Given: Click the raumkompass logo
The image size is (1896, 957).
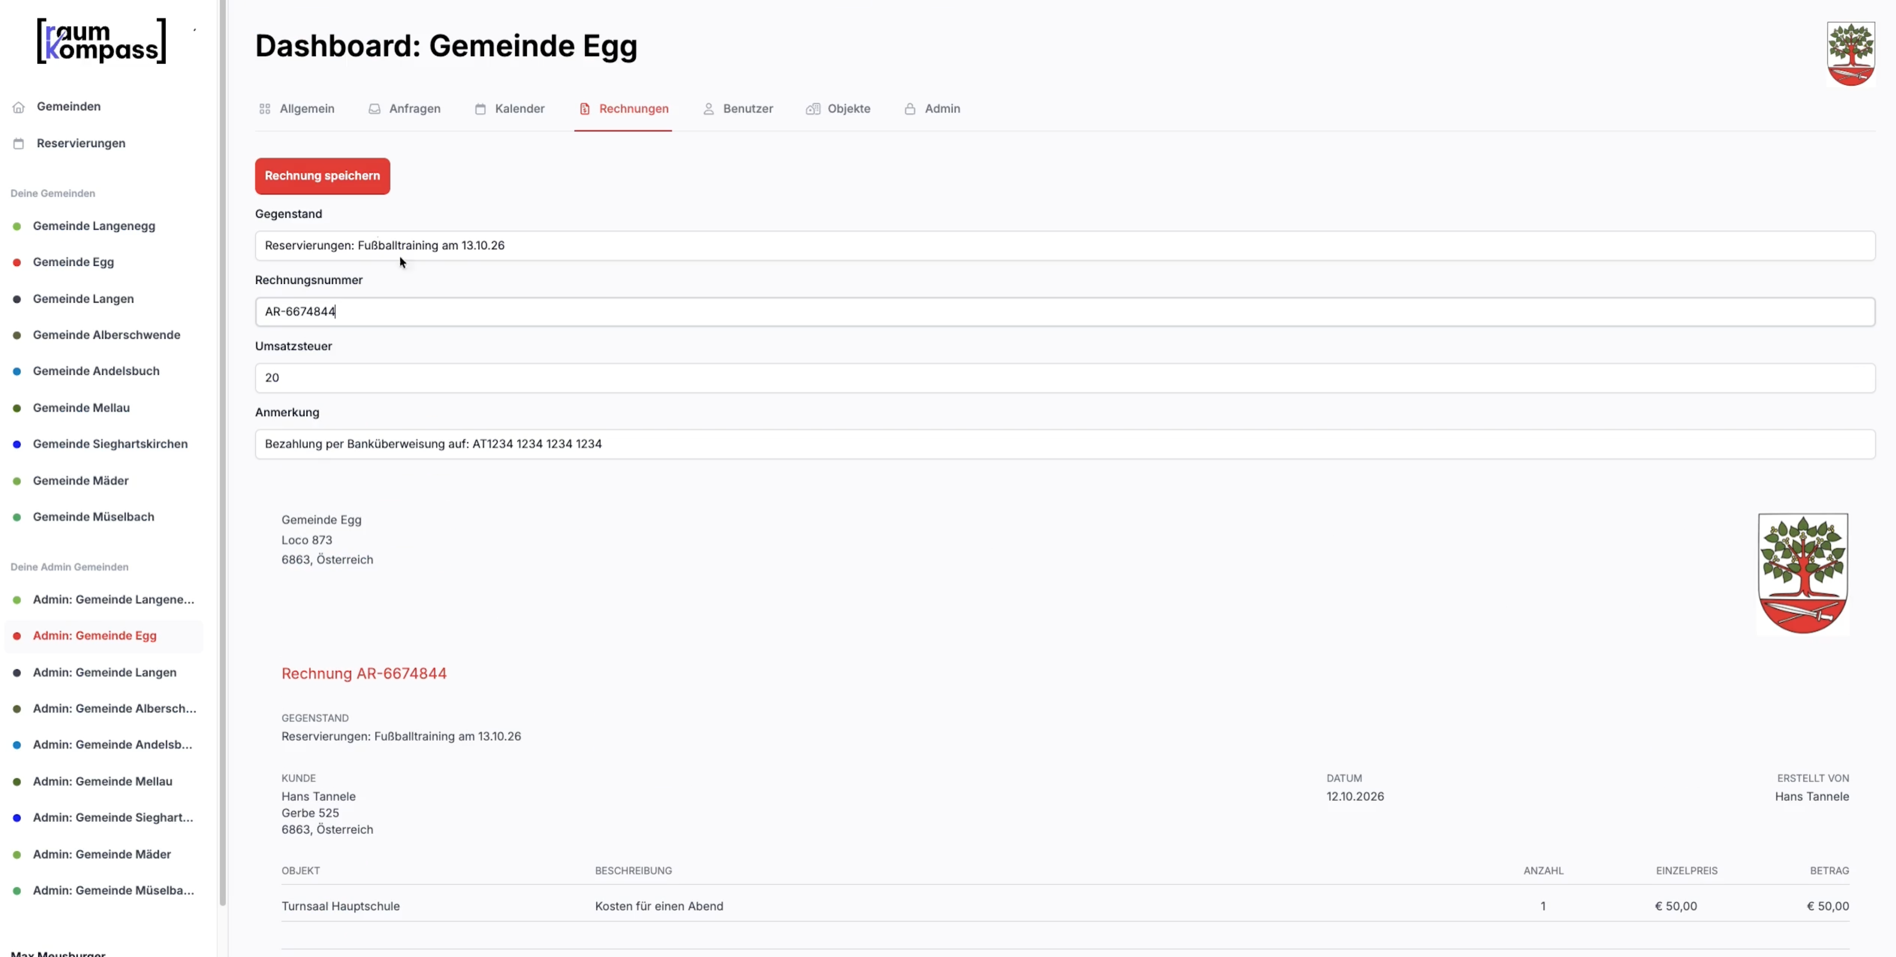Looking at the screenshot, I should coord(101,41).
